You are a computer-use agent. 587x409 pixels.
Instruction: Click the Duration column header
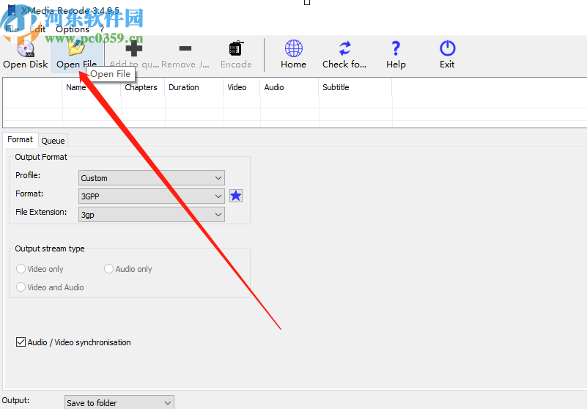coord(194,87)
